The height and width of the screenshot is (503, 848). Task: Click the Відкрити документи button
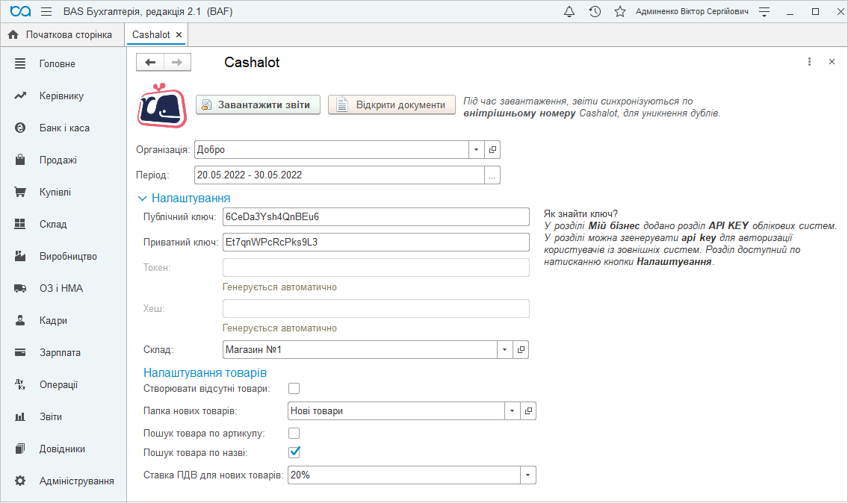391,105
